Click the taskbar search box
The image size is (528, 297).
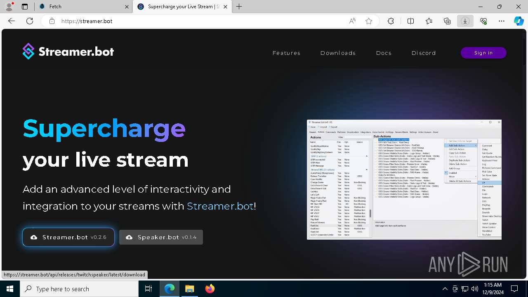[79, 289]
